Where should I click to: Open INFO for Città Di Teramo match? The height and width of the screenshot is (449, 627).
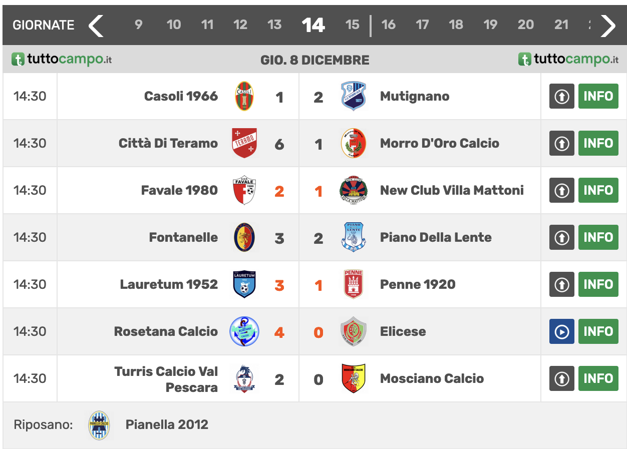(598, 143)
